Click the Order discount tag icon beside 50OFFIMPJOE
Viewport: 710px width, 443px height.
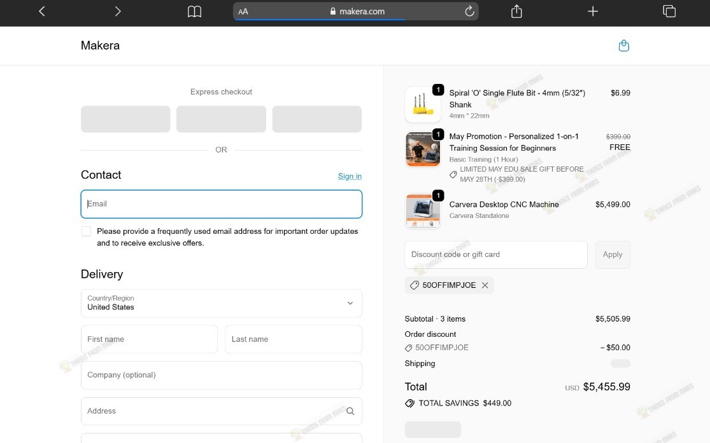coord(408,348)
